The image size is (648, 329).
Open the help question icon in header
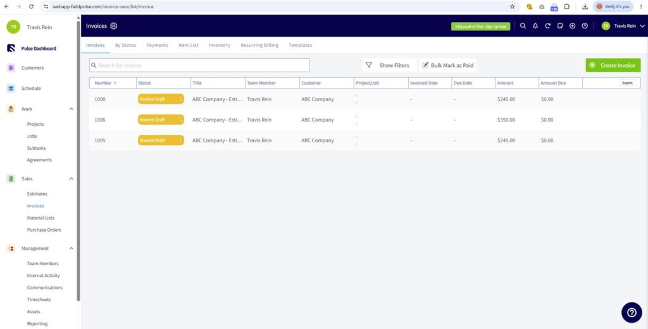click(x=585, y=26)
